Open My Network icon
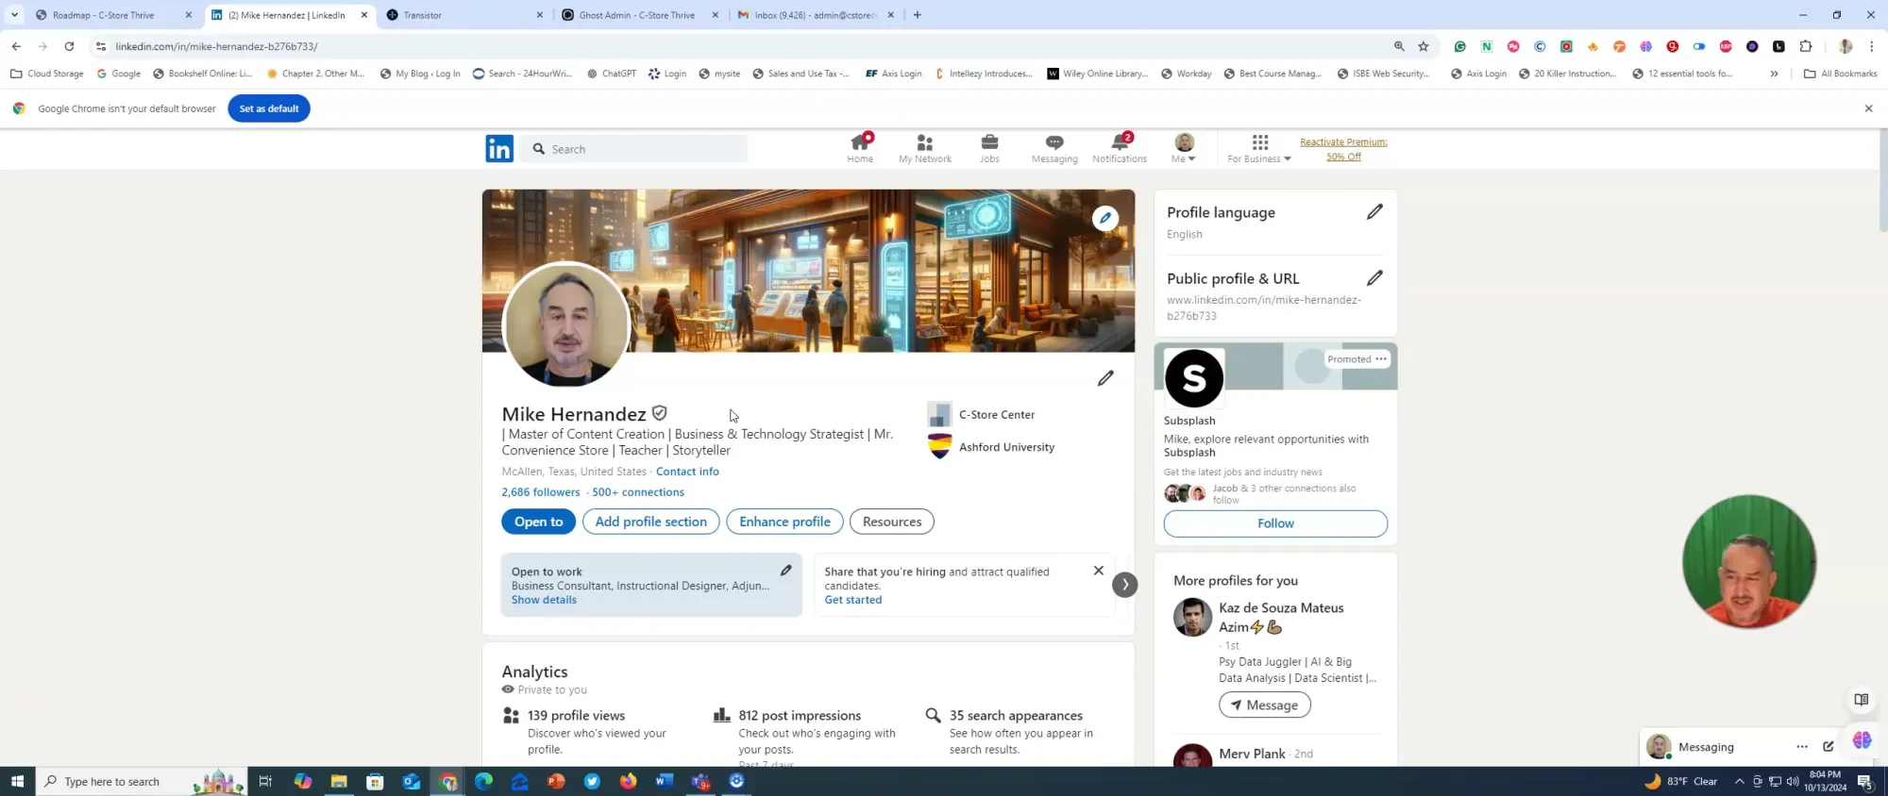The height and width of the screenshot is (796, 1888). coord(924,148)
